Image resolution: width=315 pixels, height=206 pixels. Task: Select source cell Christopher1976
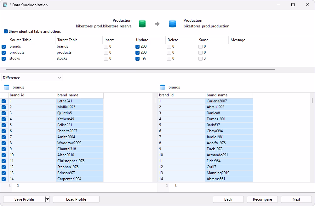(x=80, y=161)
